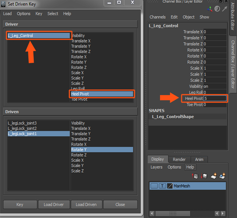Screen dimensions: 237x218
Task: Switch to the Display layer tab
Action: click(158, 159)
